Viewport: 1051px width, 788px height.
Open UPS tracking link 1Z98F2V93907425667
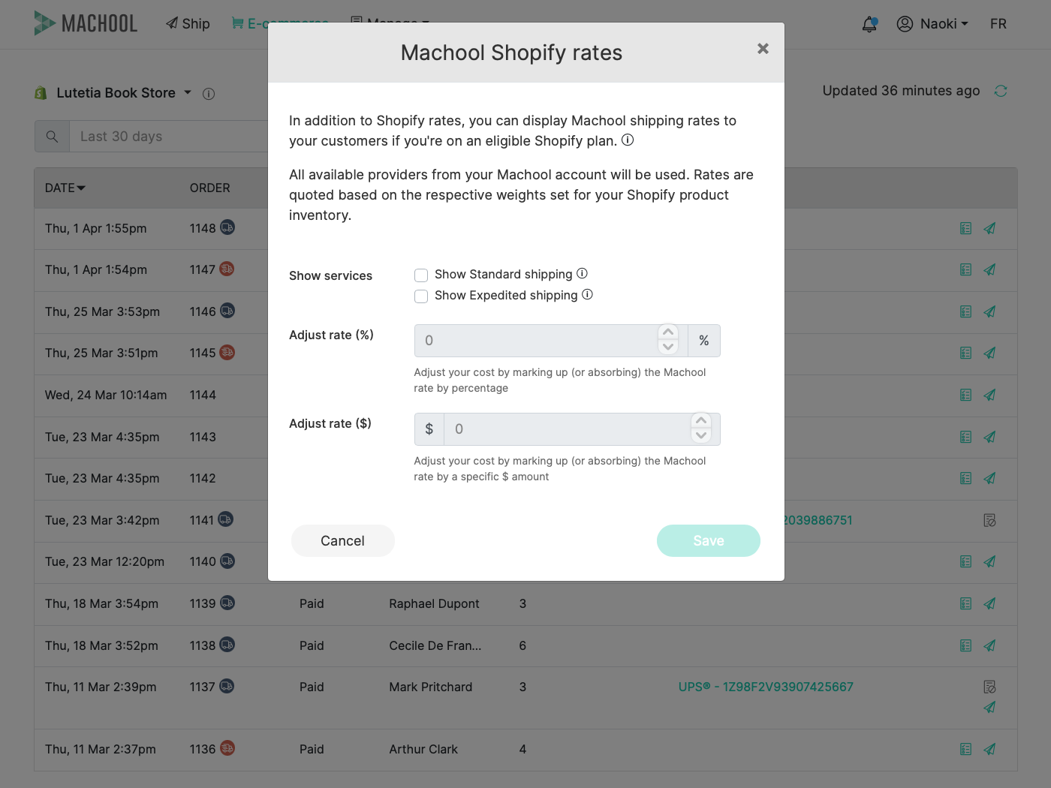pyautogui.click(x=766, y=687)
